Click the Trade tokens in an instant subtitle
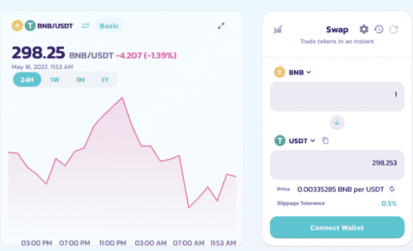The height and width of the screenshot is (251, 413). tap(337, 41)
